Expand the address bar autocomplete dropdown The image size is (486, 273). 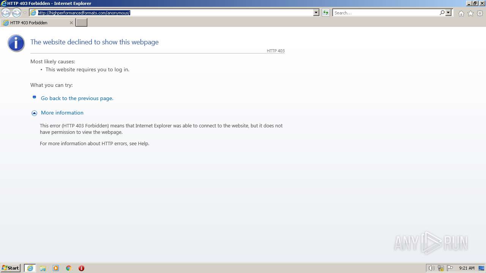(x=316, y=13)
